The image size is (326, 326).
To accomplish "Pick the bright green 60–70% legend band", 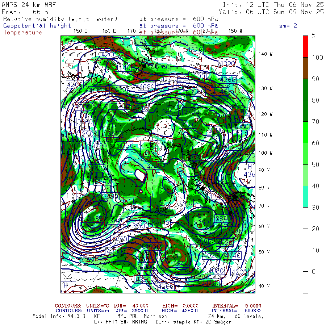I will [305, 132].
